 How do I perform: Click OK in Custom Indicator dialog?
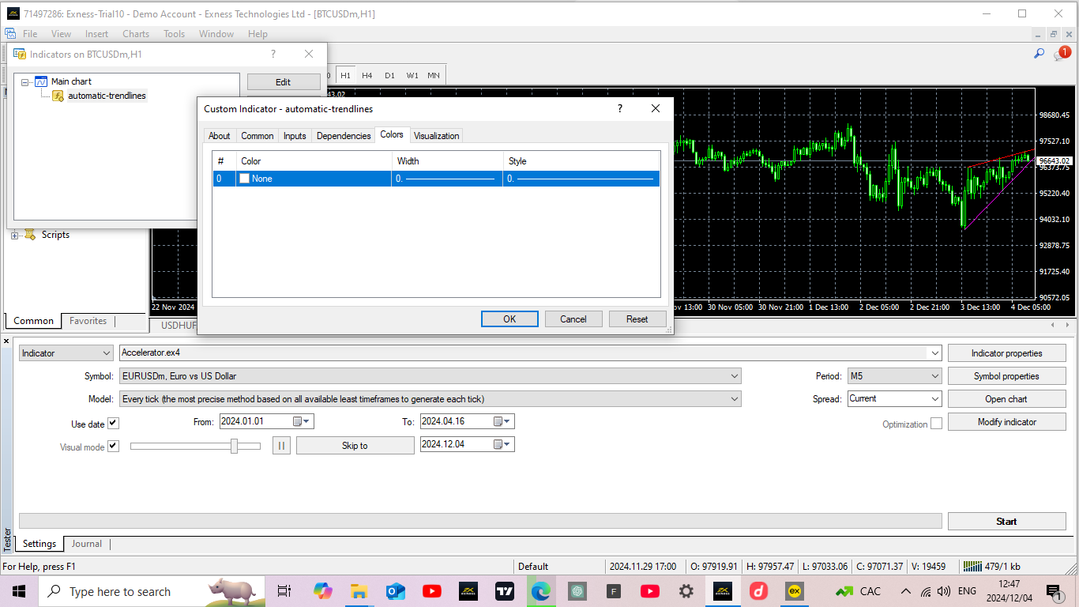click(509, 319)
